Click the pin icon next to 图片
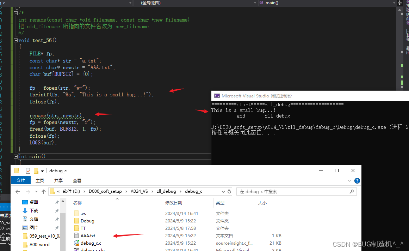The width and height of the screenshot is (409, 251). pos(57,227)
